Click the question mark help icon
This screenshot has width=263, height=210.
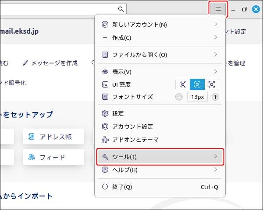click(105, 170)
